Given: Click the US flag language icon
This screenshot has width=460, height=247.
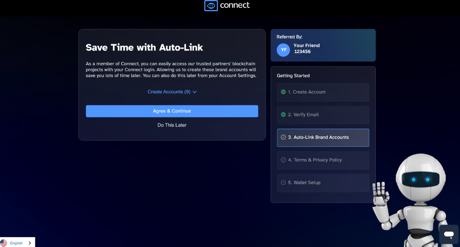Looking at the screenshot, I should tap(3, 243).
